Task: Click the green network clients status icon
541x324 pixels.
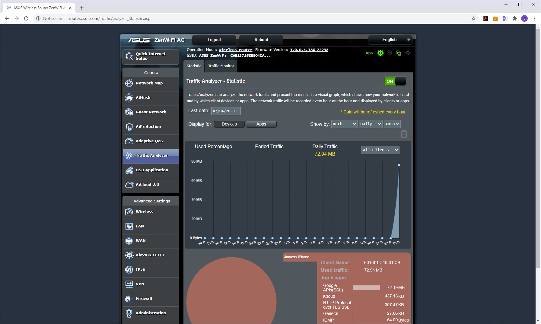Action: pyautogui.click(x=399, y=53)
